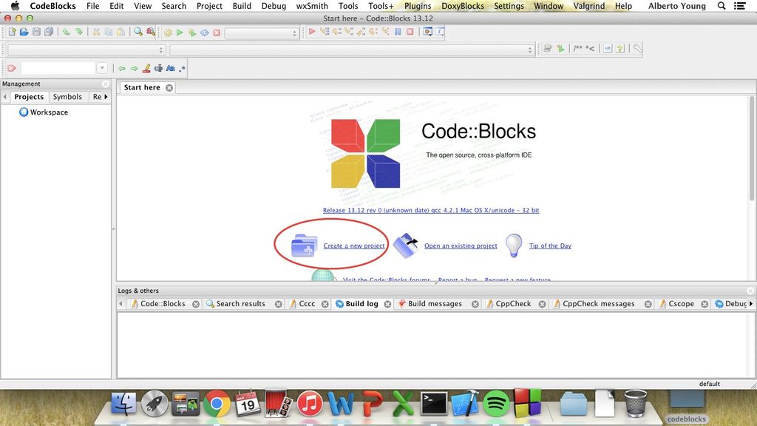
Task: Click the Selected text only icon
Action: [x=158, y=69]
